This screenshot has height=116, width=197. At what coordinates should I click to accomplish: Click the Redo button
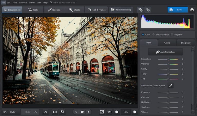[30, 112]
